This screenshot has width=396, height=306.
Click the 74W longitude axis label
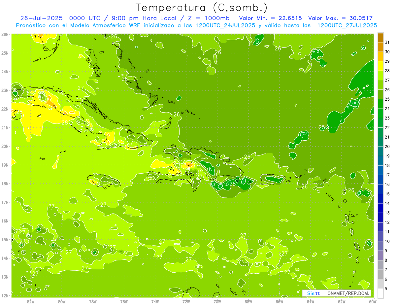[x=155, y=301]
